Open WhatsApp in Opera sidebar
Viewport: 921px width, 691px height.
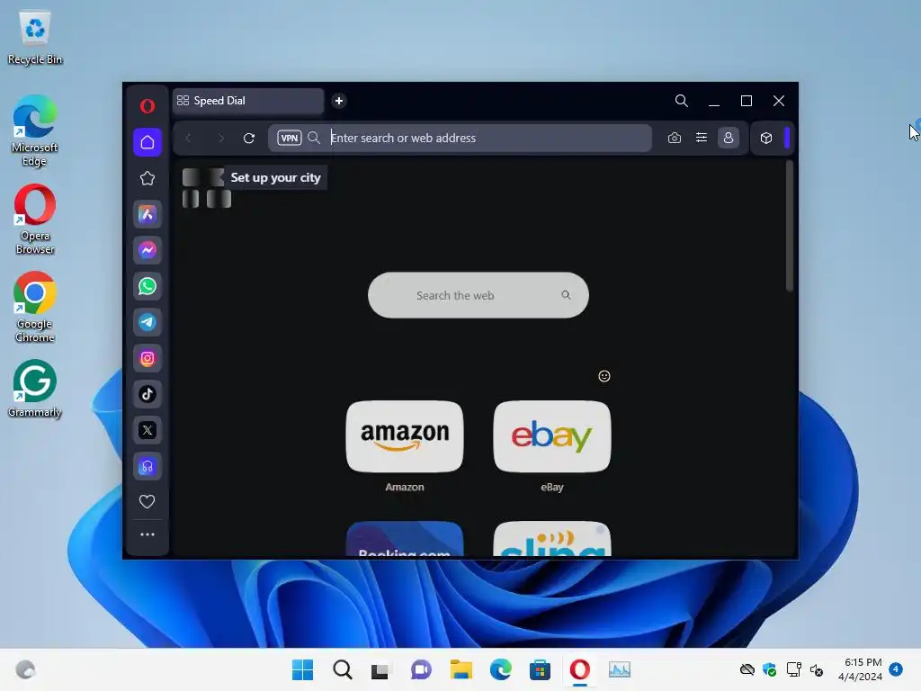(148, 286)
